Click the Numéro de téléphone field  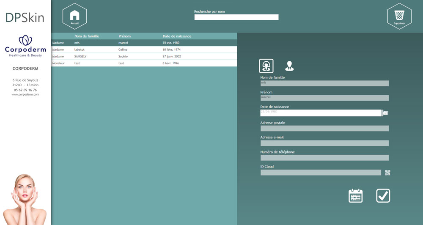[324, 158]
